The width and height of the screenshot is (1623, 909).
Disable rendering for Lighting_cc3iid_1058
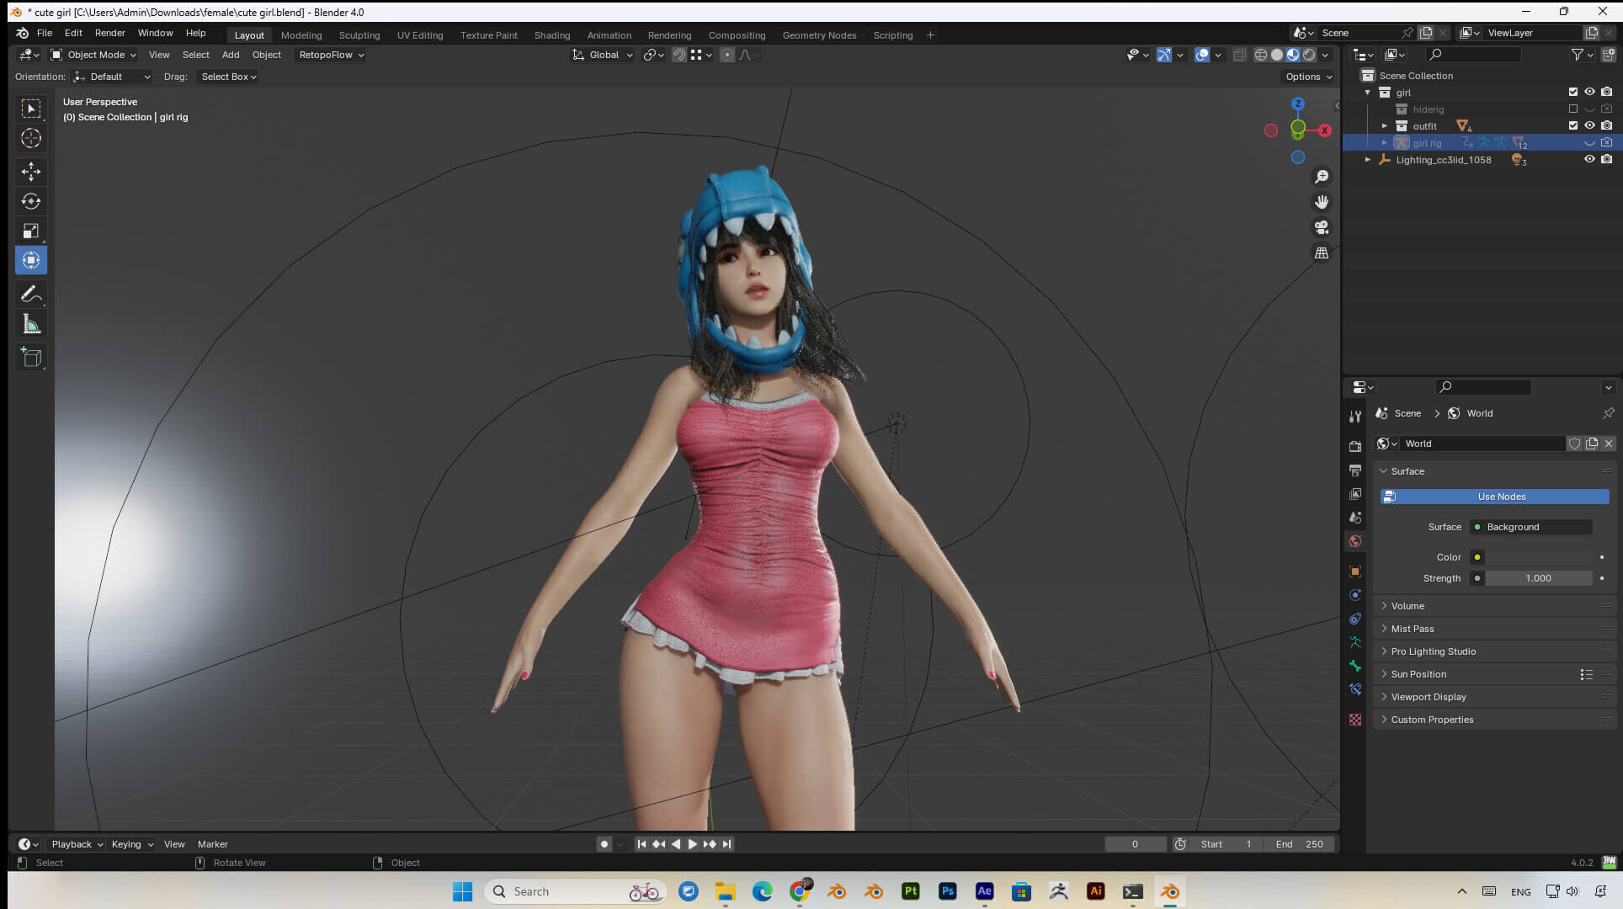click(1606, 160)
